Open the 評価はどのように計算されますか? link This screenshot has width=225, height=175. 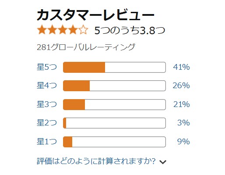tap(96, 161)
